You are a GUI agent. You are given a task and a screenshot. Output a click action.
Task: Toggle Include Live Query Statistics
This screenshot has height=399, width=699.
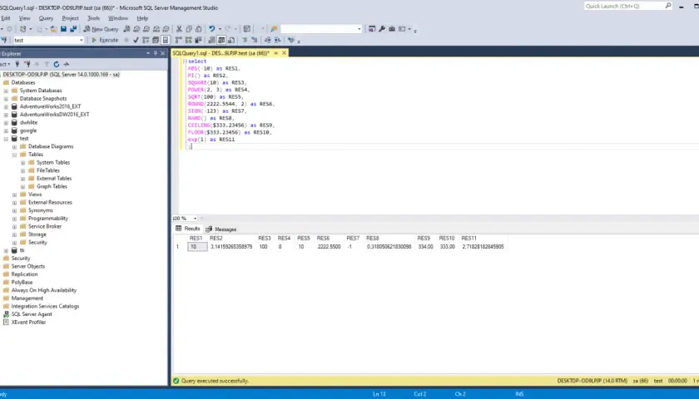point(189,40)
